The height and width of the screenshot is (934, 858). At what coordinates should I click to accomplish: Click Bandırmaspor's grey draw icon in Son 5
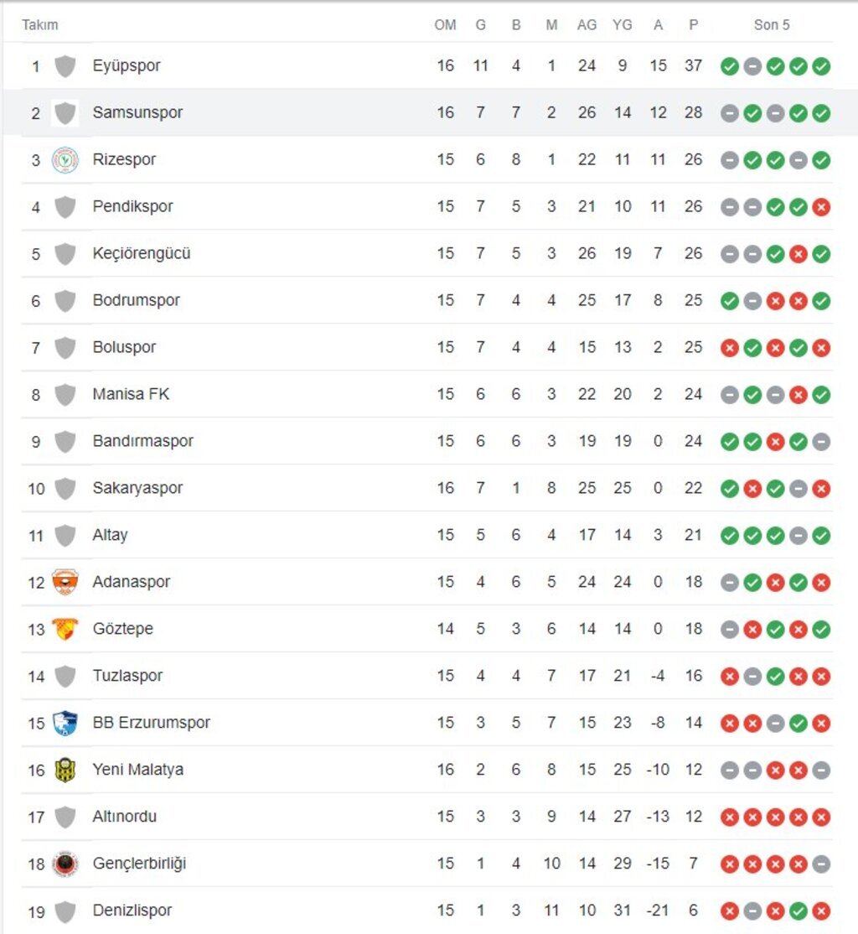tap(821, 441)
